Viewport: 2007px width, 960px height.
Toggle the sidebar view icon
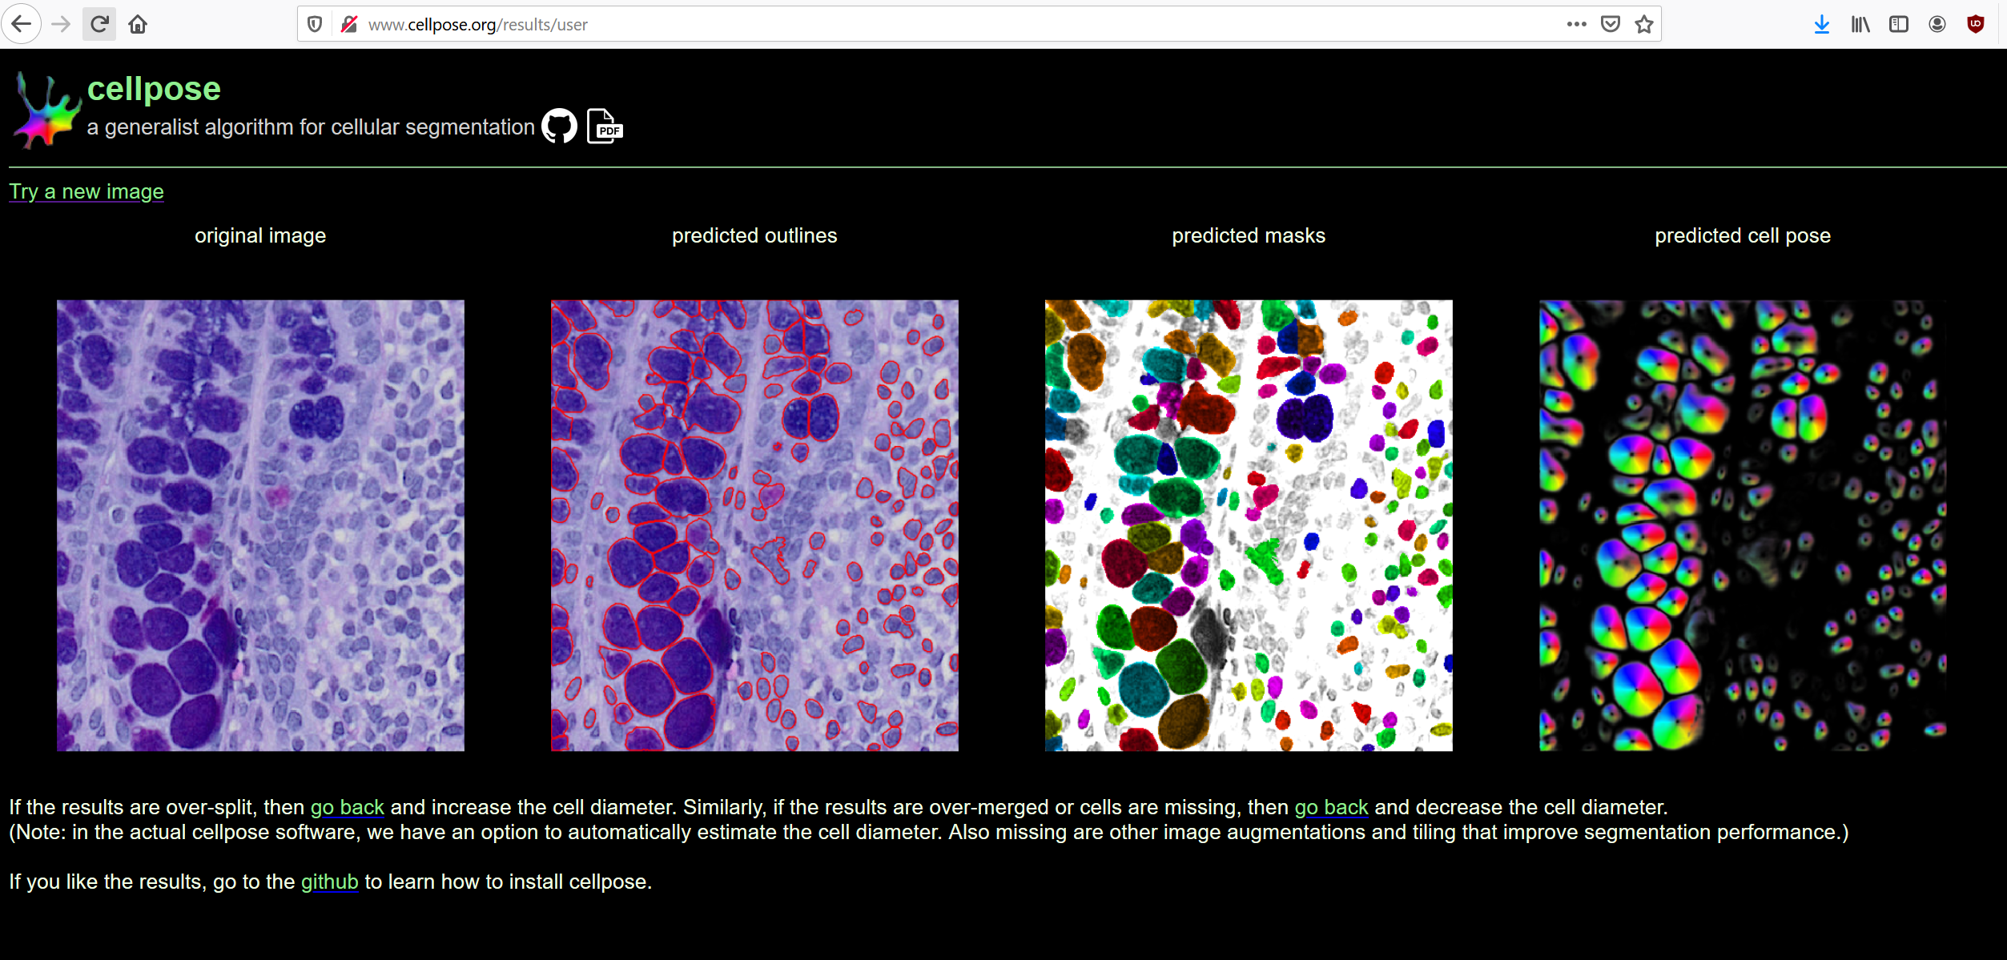(1899, 24)
